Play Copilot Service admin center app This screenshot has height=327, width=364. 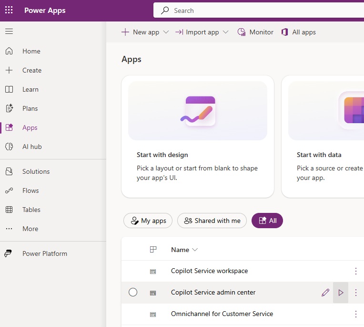pos(341,292)
